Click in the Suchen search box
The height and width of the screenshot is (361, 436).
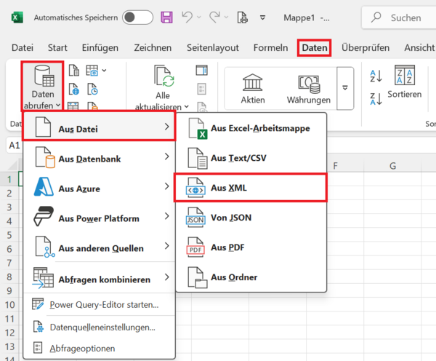(400, 17)
